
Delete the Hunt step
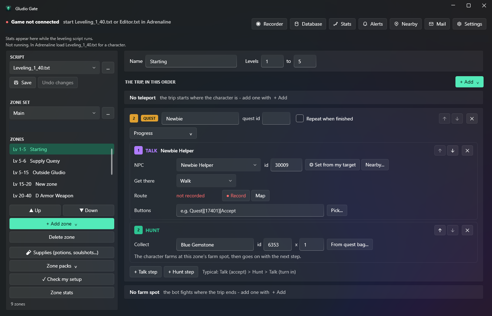click(467, 230)
